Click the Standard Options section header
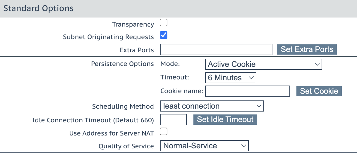 (x=38, y=8)
